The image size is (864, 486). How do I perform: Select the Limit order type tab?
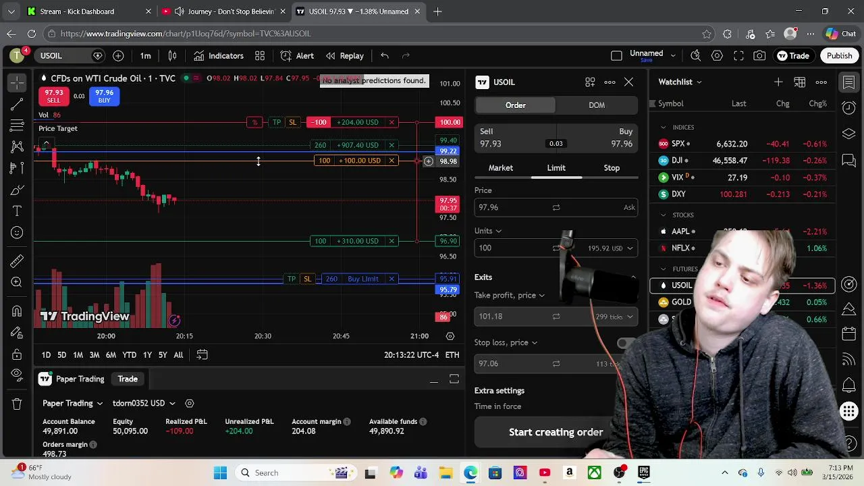coord(556,167)
